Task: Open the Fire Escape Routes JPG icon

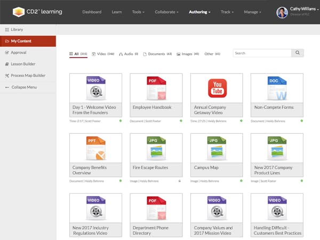Action: point(156,148)
